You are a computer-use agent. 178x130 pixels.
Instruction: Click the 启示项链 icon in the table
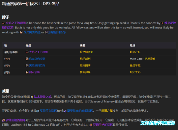click(27, 72)
